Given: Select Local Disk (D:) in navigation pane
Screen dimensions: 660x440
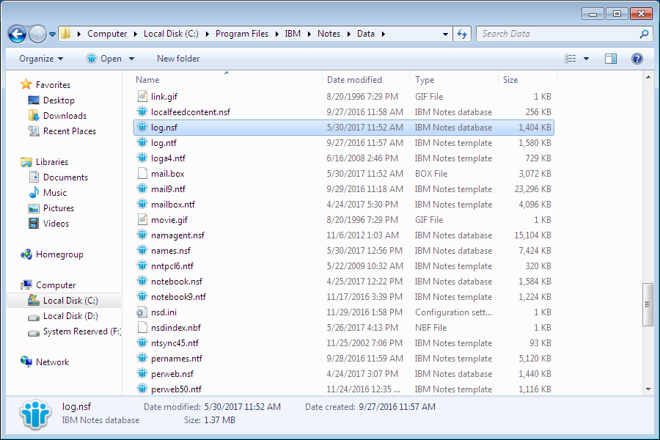Looking at the screenshot, I should (x=70, y=316).
